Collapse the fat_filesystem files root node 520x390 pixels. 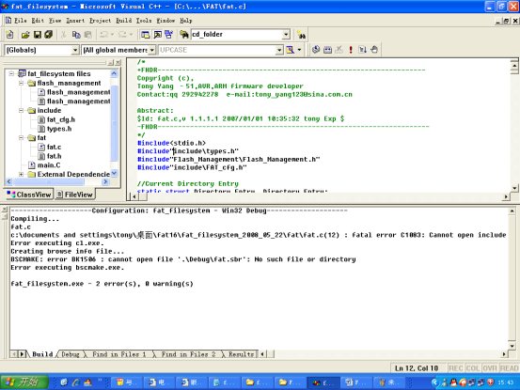pyautogui.click(x=12, y=73)
